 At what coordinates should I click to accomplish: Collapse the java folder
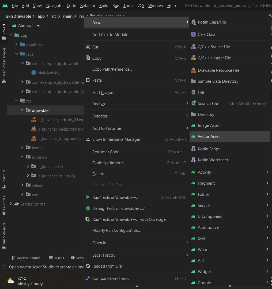point(16,54)
